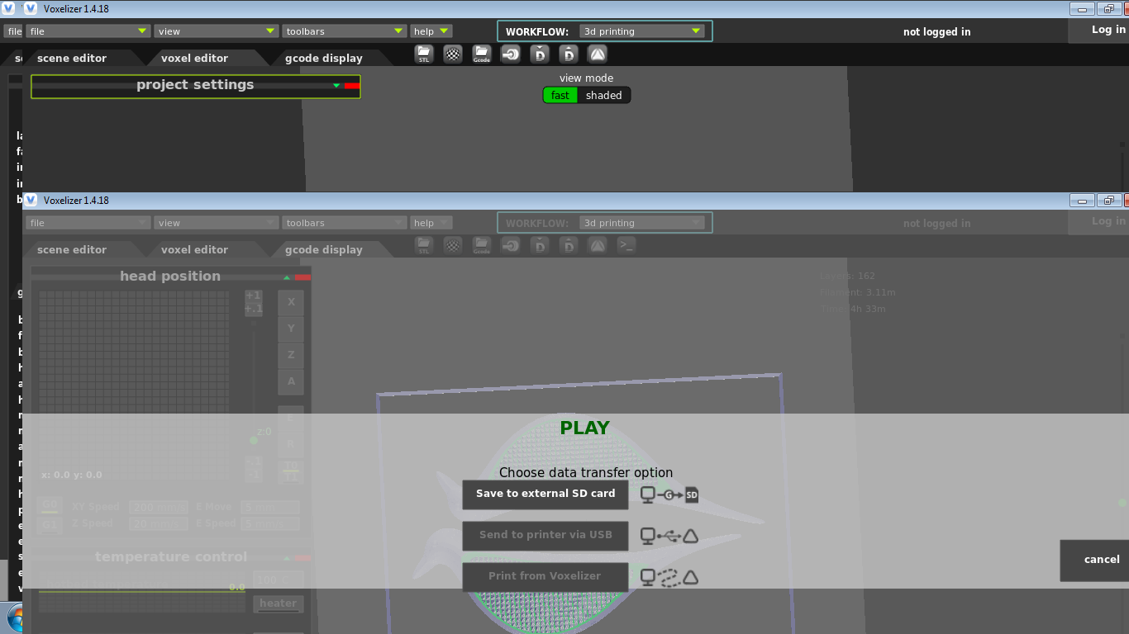This screenshot has width=1129, height=634.
Task: Switch to scene editor tab in back window
Action: 72,58
